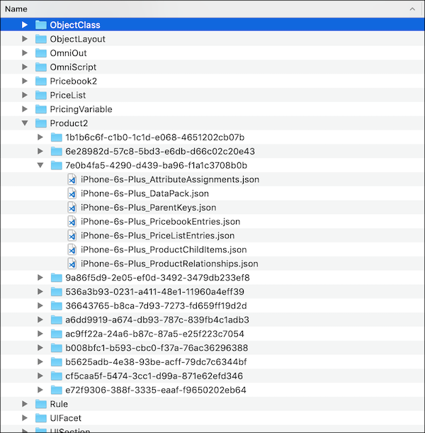Click the ac9ff22a-24a6 folder icon
Screen dimensions: 425x433
pos(57,334)
